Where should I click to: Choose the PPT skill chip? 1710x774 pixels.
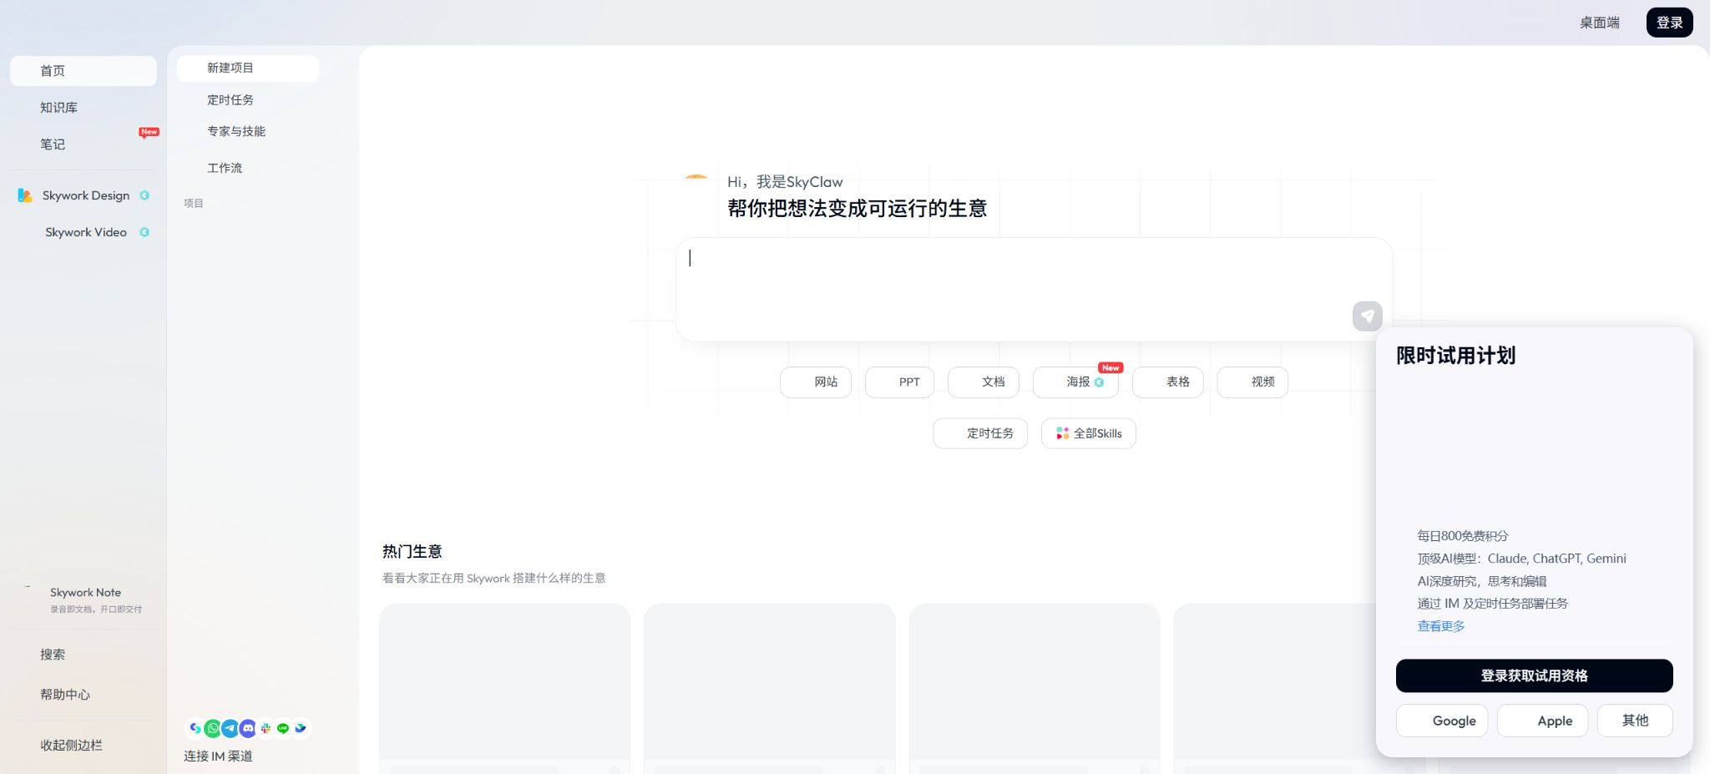pyautogui.click(x=899, y=382)
